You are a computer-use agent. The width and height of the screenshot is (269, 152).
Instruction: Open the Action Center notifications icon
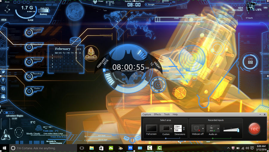[x=252, y=148]
